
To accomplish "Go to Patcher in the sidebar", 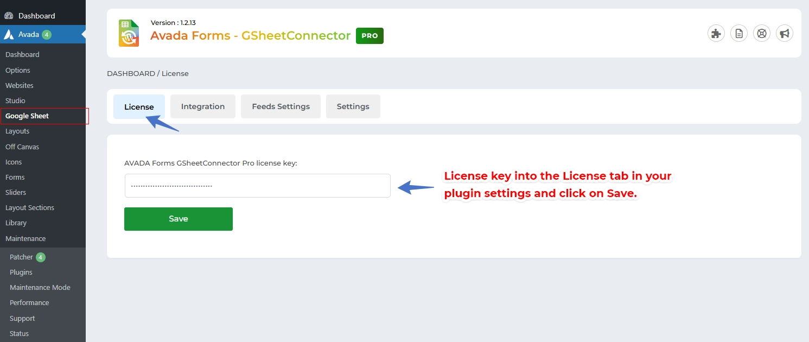I will (x=22, y=257).
